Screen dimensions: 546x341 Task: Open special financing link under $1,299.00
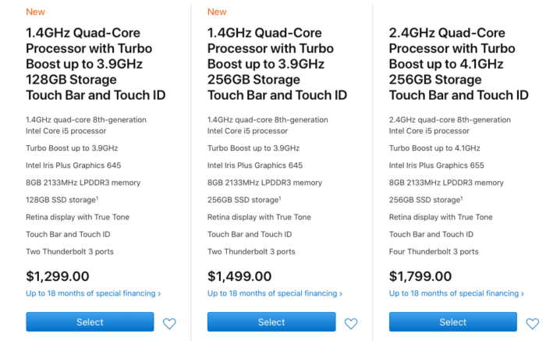point(94,293)
